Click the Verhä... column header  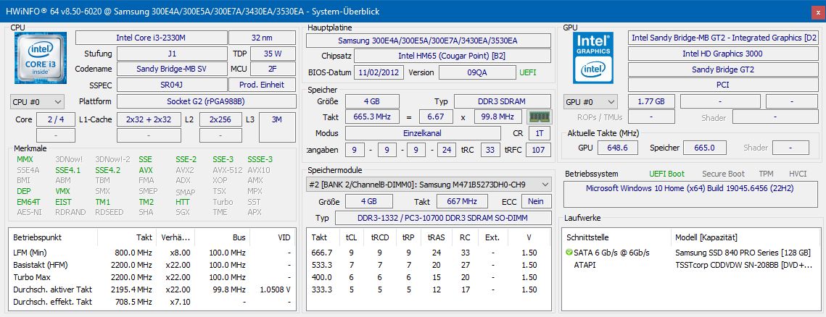[x=175, y=237]
